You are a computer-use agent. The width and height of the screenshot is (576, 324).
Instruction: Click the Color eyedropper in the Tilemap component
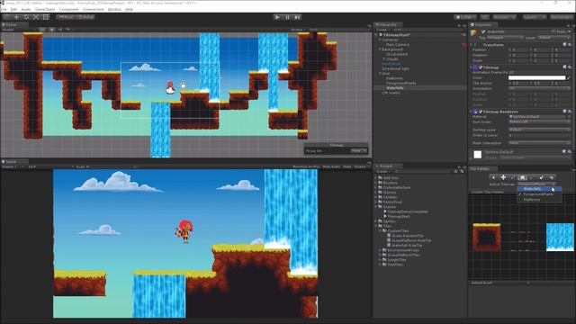(569, 78)
